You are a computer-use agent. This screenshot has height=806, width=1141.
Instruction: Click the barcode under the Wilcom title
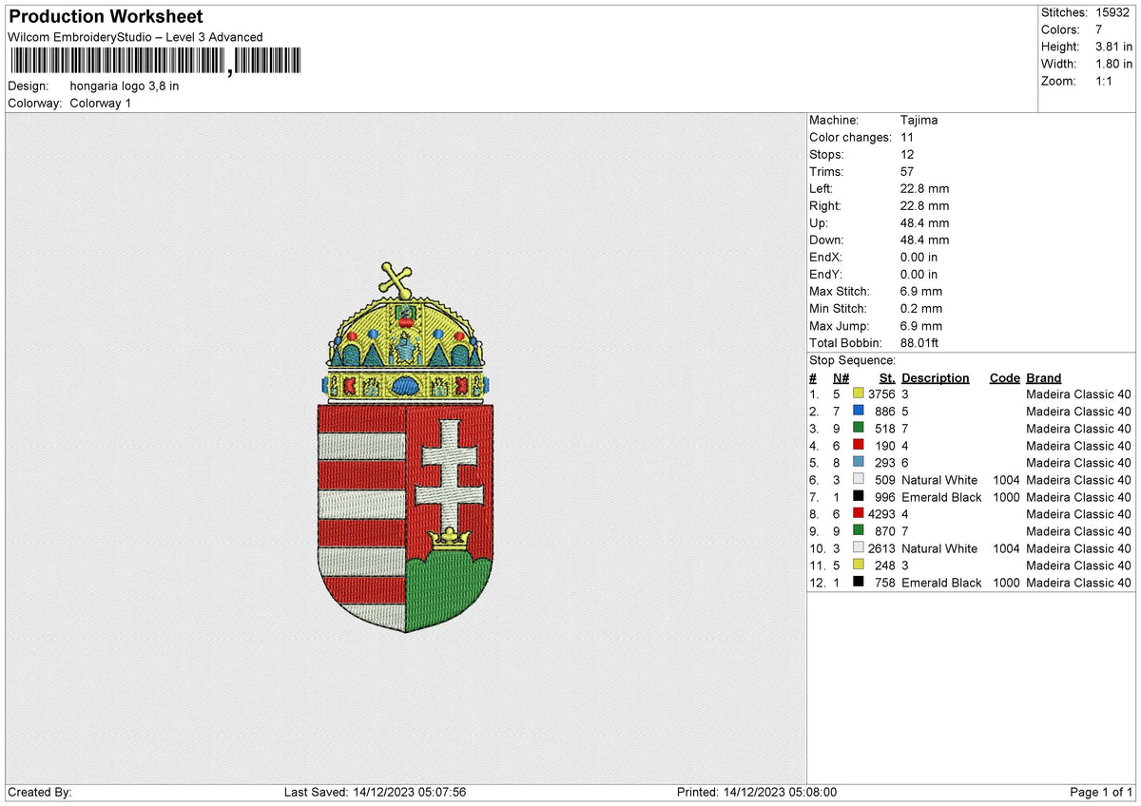tap(154, 62)
